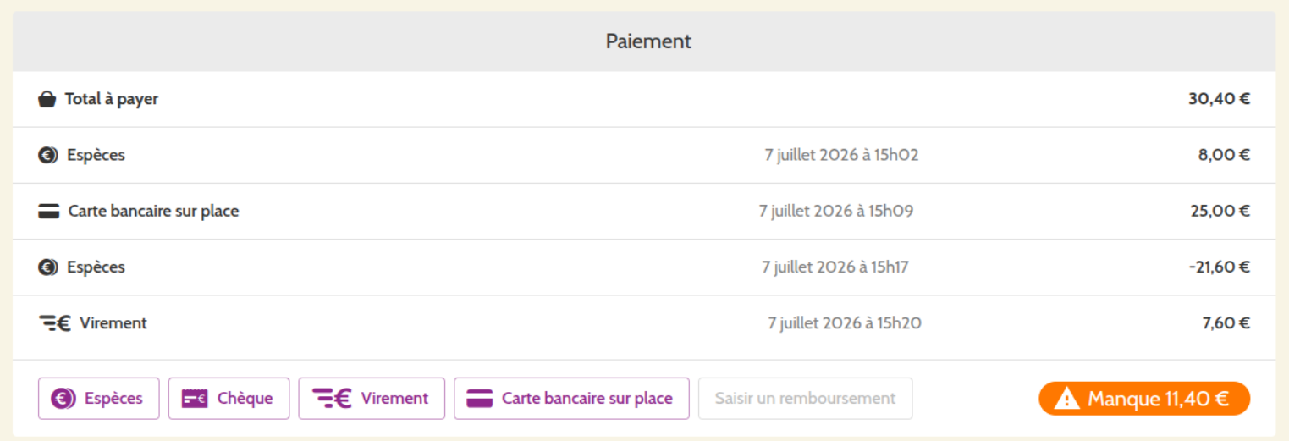Click the 7 juillet 2026 à 15h17 date
Image resolution: width=1289 pixels, height=441 pixels.
pos(835,267)
